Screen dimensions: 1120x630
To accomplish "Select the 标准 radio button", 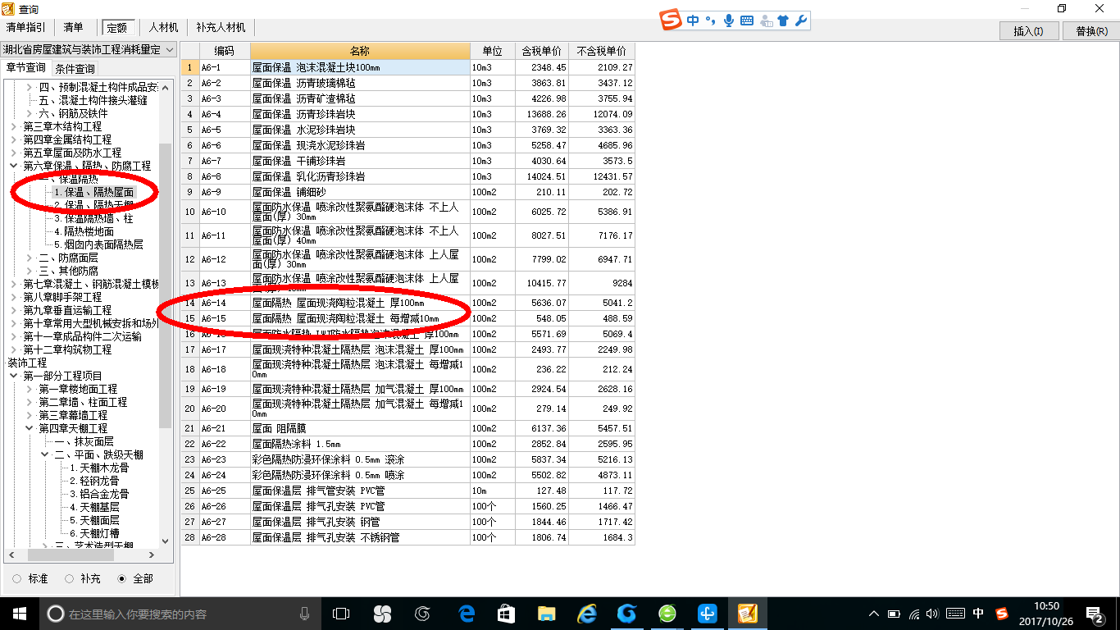I will 17,578.
